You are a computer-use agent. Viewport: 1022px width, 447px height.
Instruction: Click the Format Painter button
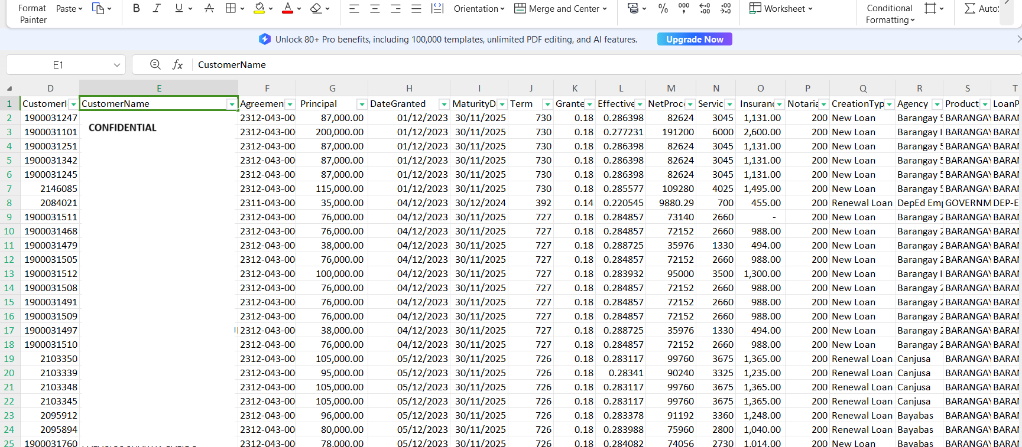(33, 14)
